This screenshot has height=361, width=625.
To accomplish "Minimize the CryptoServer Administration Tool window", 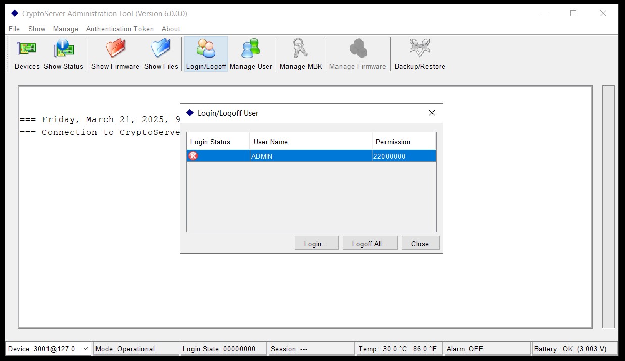I will click(544, 14).
